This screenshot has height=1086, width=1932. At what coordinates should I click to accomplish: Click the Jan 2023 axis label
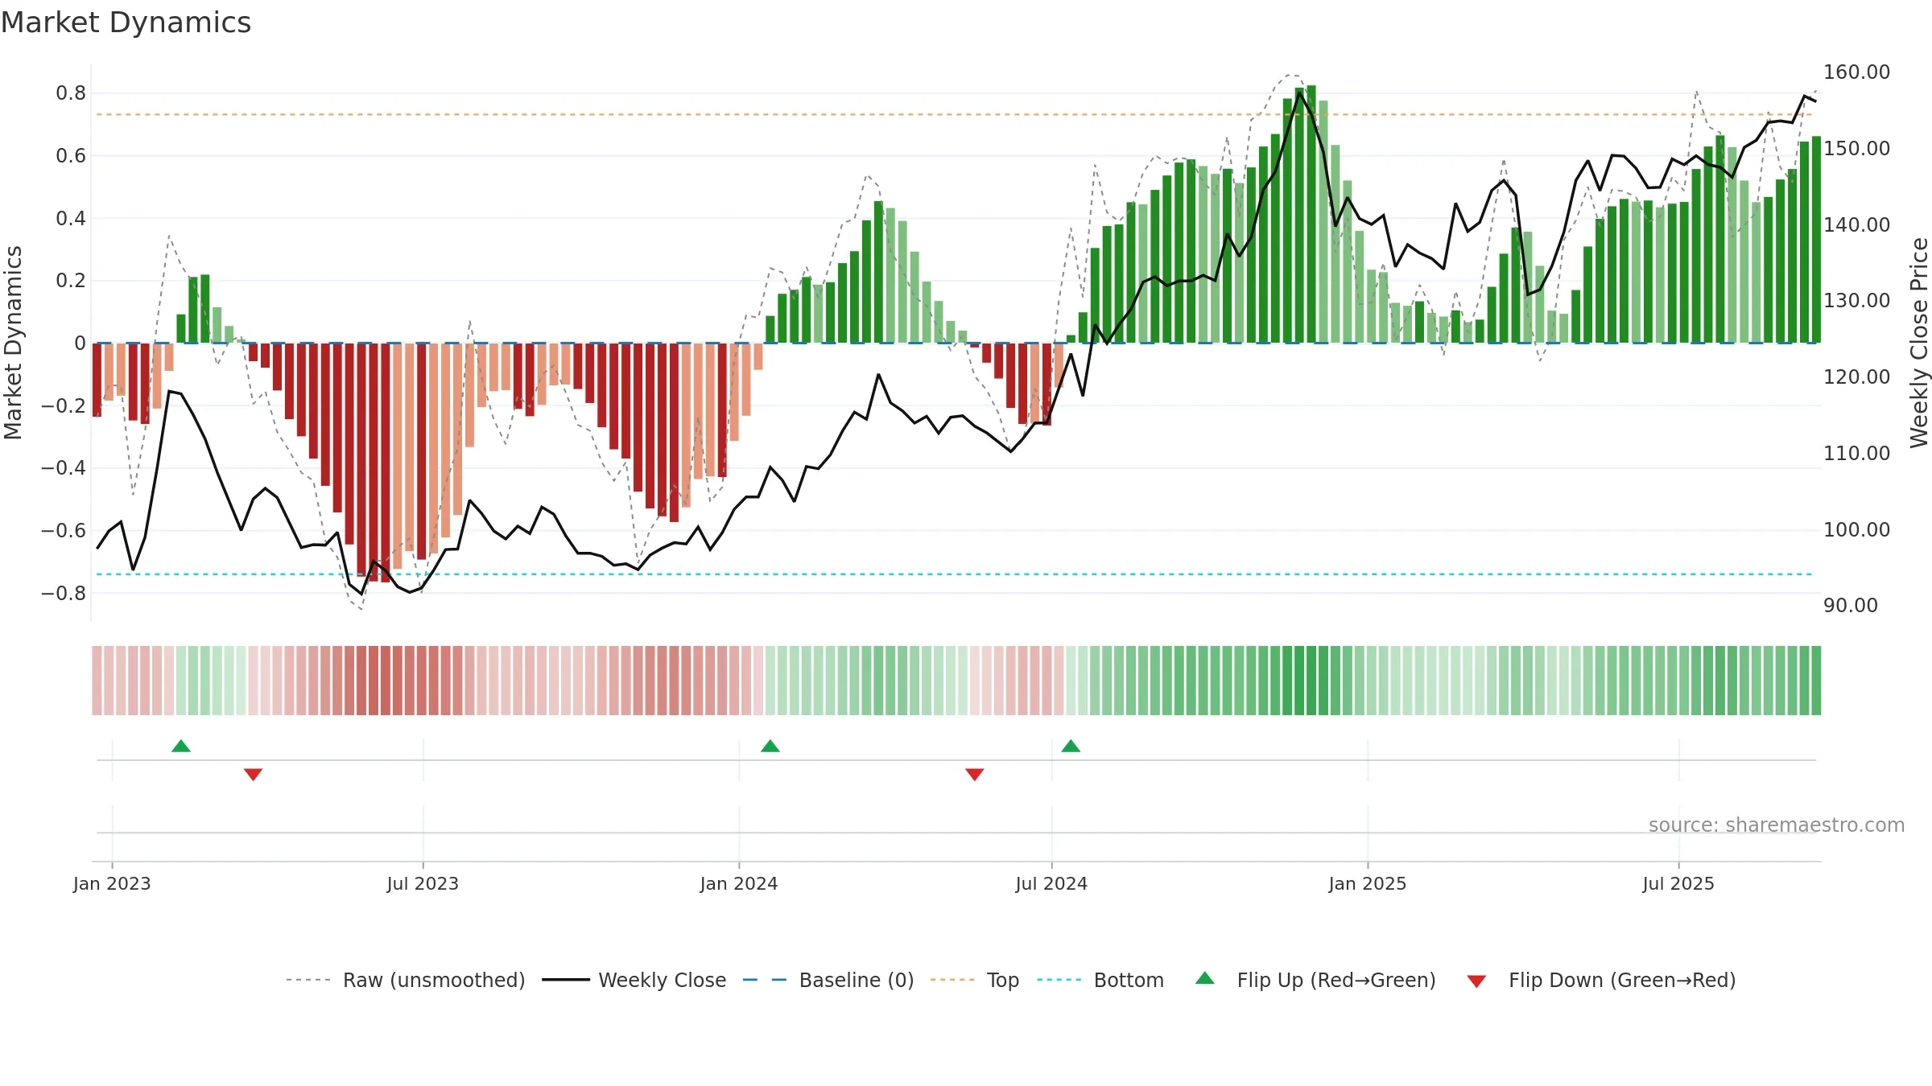click(112, 883)
